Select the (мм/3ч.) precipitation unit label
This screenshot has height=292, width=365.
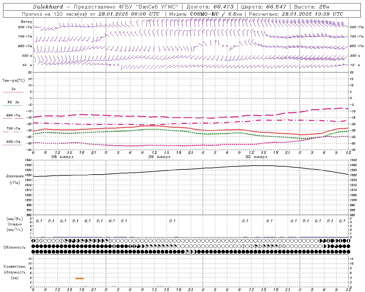tap(15, 219)
